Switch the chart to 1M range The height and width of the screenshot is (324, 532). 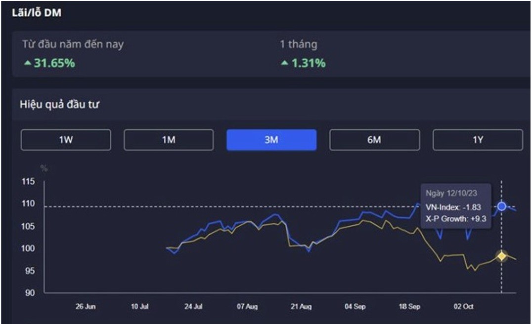coord(169,140)
